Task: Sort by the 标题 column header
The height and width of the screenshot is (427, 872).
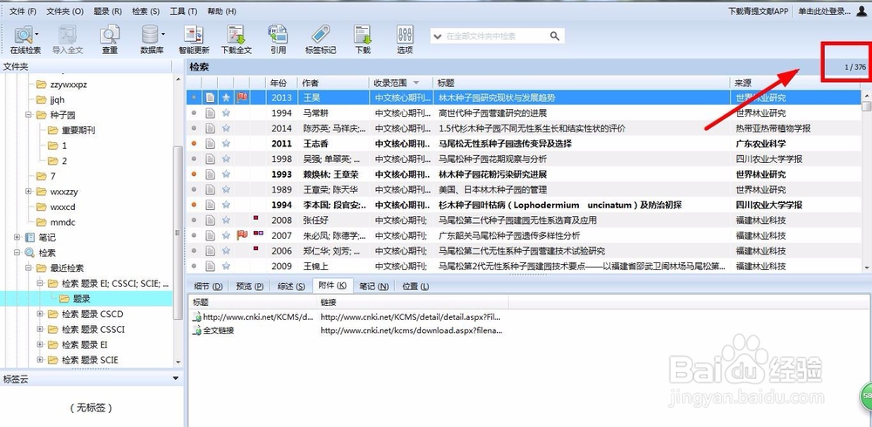Action: (x=581, y=83)
